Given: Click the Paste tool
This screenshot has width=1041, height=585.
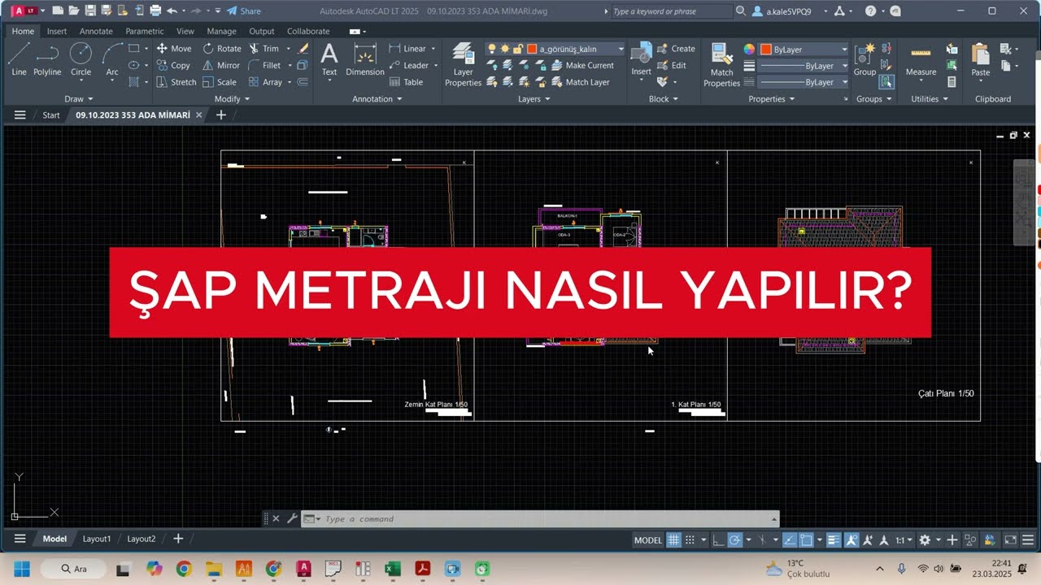Looking at the screenshot, I should (981, 59).
